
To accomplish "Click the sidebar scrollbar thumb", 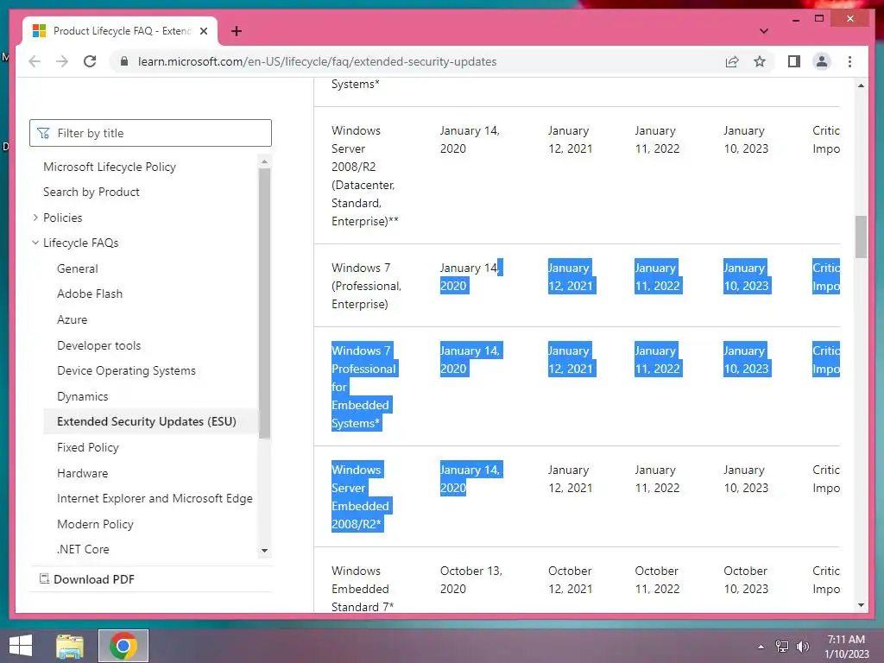I will [x=264, y=303].
